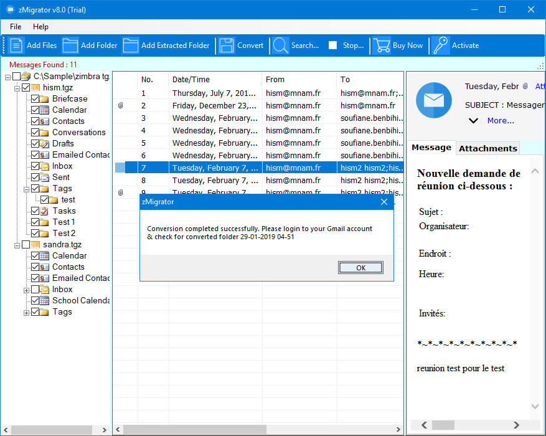This screenshot has height=436, width=546.
Task: Click the folder tree horizontal scrollbar thumb
Action: click(x=52, y=430)
